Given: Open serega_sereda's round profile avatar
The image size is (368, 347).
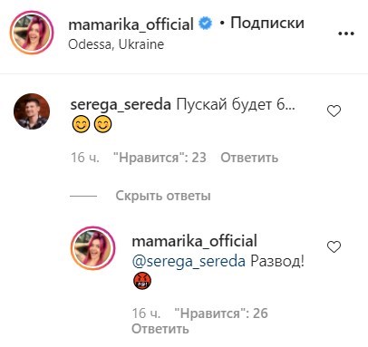Looking at the screenshot, I should tap(32, 111).
